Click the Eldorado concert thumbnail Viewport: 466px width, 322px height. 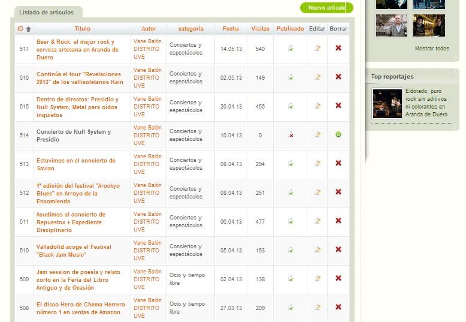tap(388, 103)
